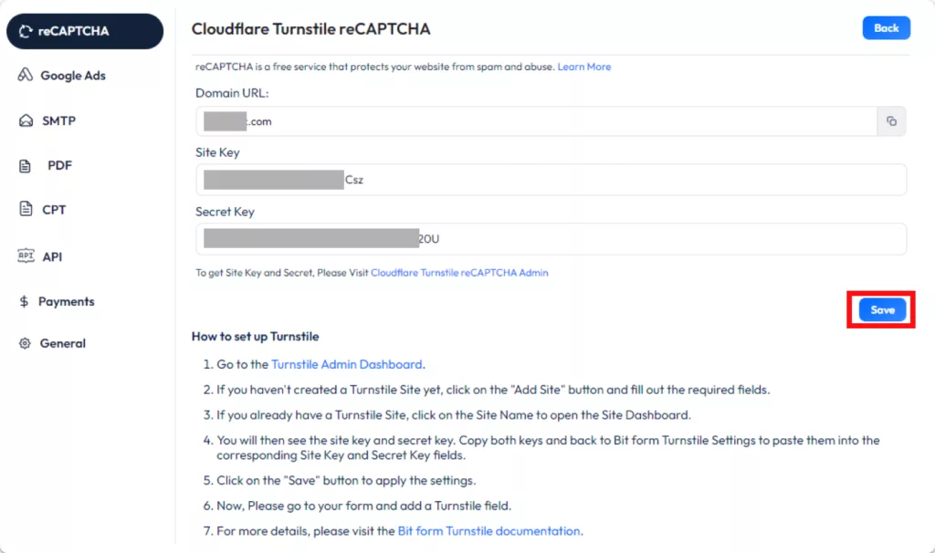This screenshot has height=553, width=935.
Task: Open the Learn More link
Action: coord(583,66)
